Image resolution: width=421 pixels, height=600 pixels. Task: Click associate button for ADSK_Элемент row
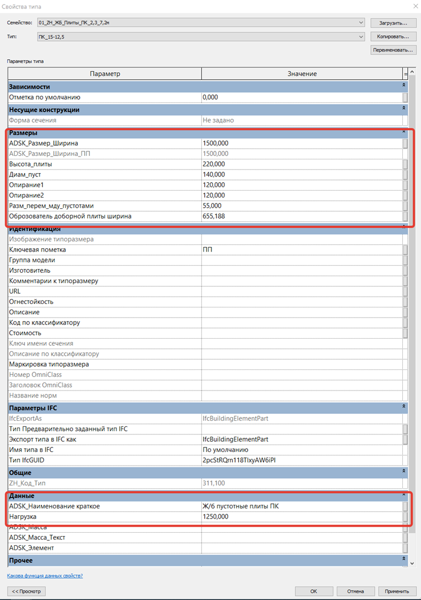pyautogui.click(x=405, y=548)
